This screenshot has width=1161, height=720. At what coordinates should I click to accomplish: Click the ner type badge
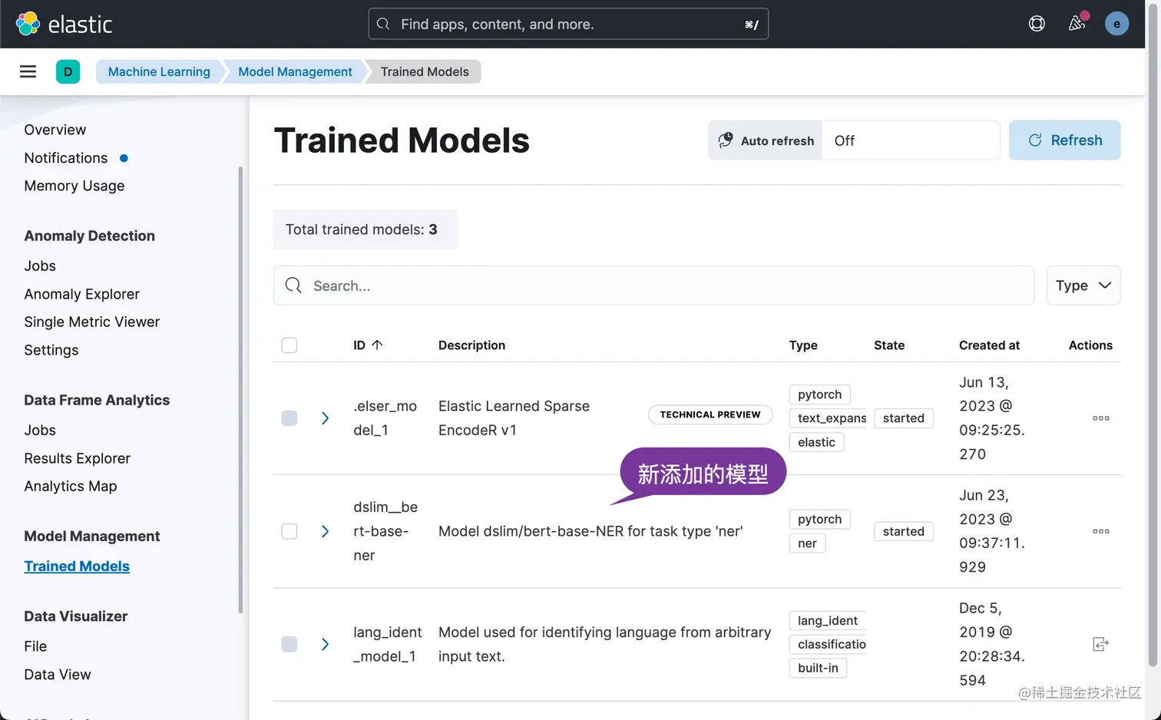[807, 543]
